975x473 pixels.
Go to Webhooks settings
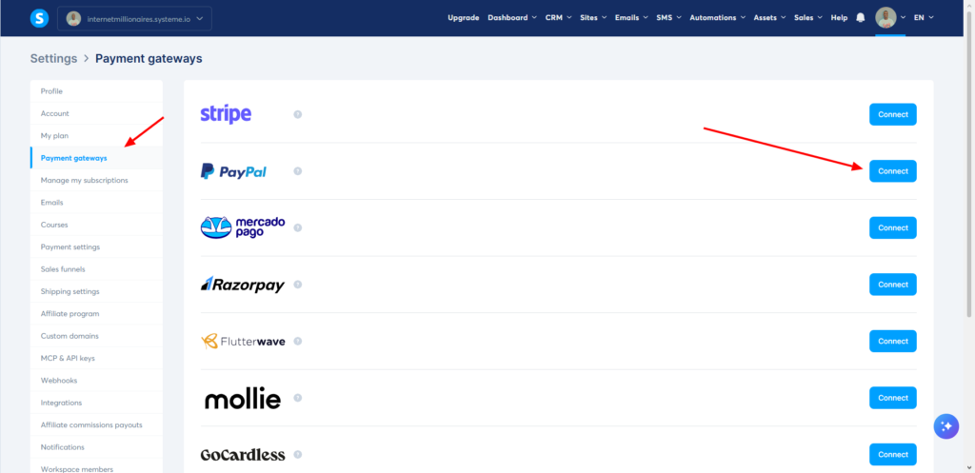pos(60,381)
